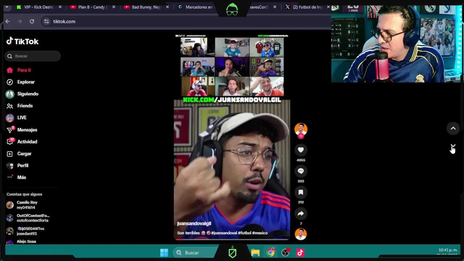Switch to Plan B - Candy tab
The width and height of the screenshot is (464, 261).
tap(92, 7)
